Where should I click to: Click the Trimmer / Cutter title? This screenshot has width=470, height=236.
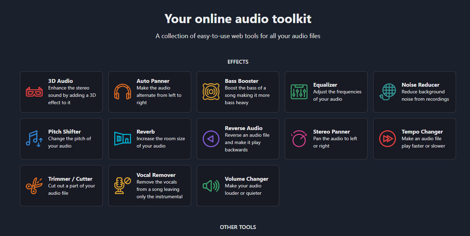coord(70,179)
